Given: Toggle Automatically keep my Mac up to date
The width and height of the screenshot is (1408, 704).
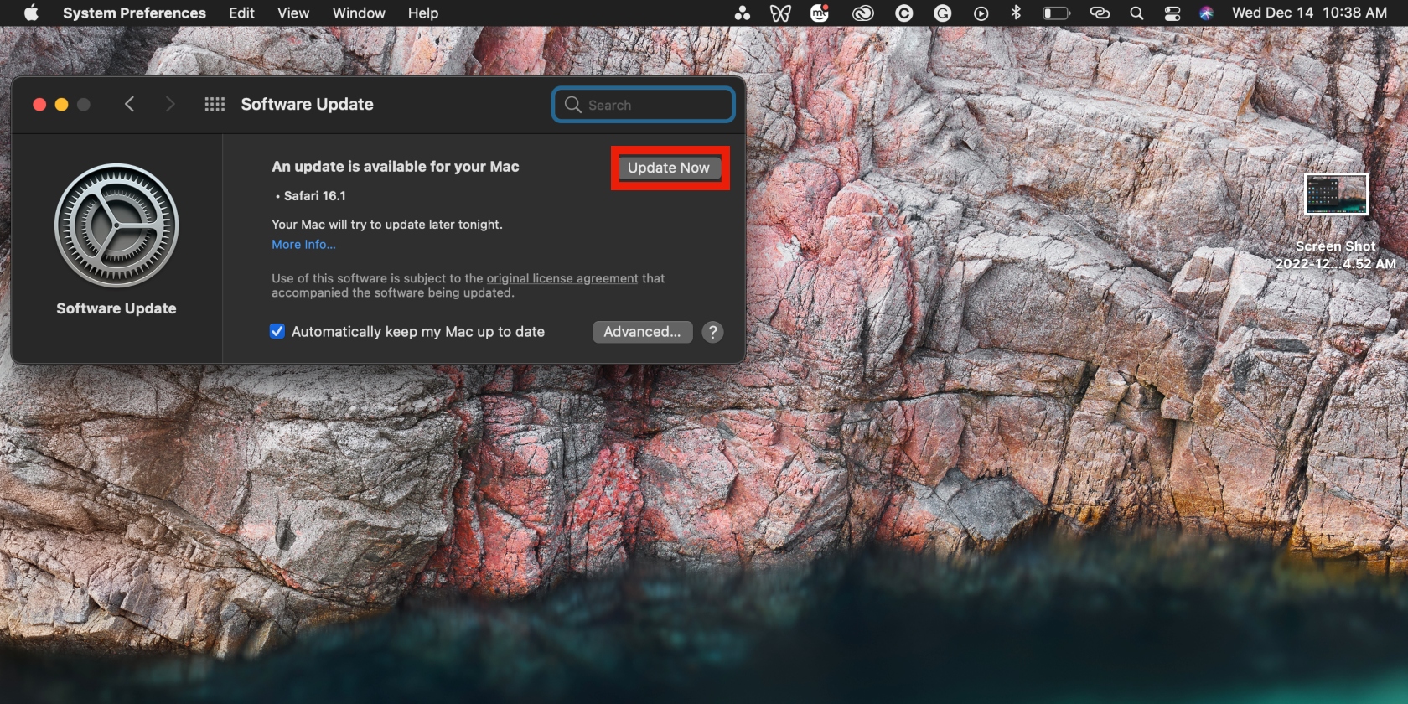Looking at the screenshot, I should 277,331.
